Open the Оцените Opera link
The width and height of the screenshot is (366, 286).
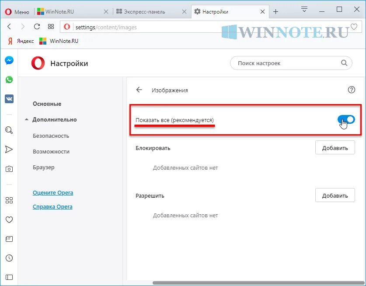53,193
